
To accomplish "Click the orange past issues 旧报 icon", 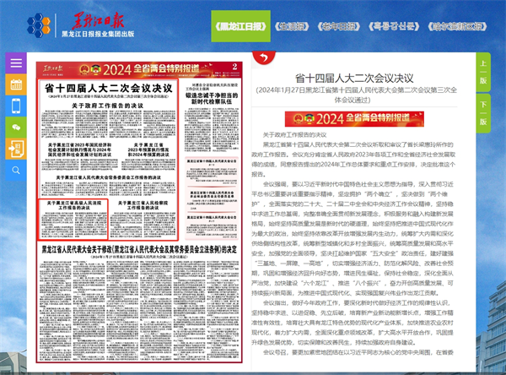I will (x=16, y=148).
